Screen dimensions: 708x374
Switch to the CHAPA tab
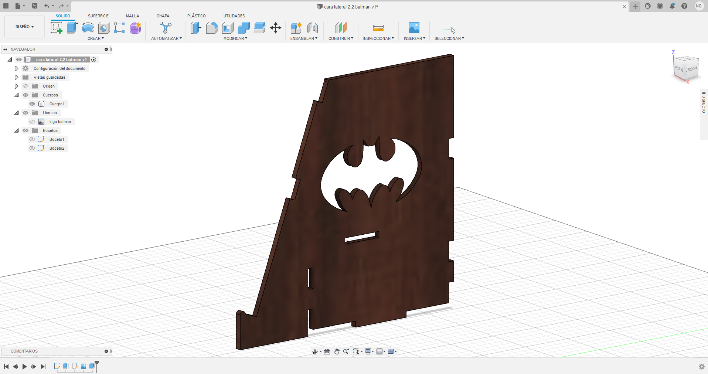tap(163, 16)
